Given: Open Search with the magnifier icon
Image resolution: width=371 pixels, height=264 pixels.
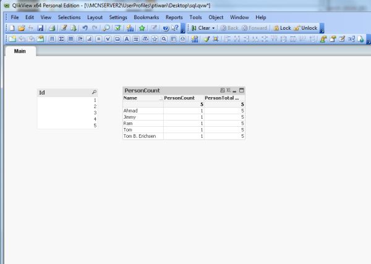Looking at the screenshot, I should [106, 28].
